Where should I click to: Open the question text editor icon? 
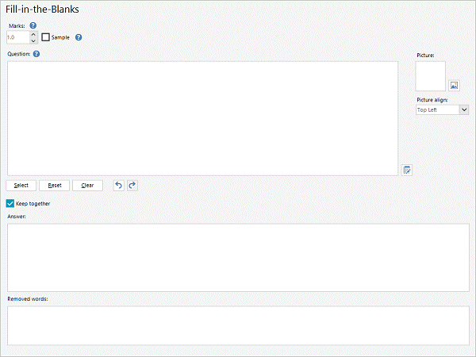pos(407,170)
